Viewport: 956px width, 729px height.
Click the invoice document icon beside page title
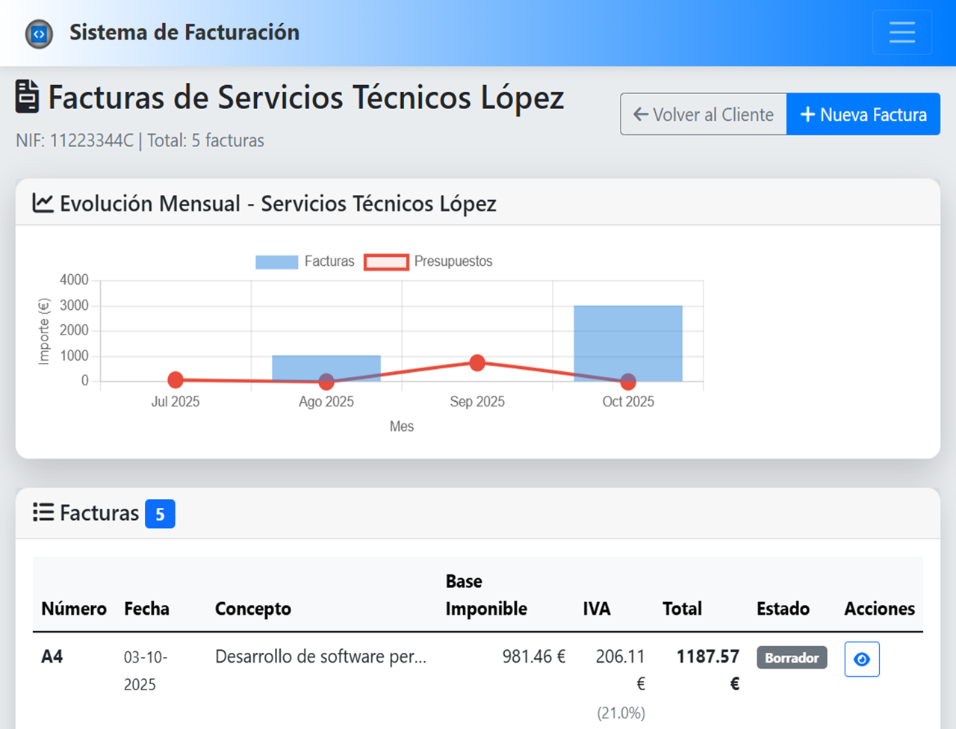pos(28,97)
